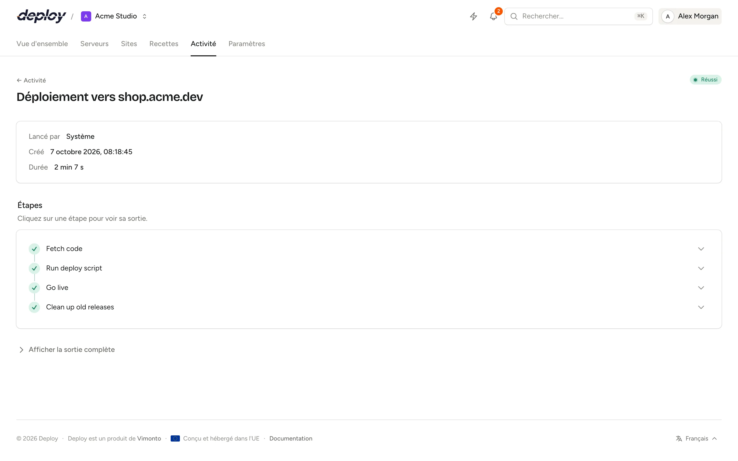This screenshot has width=738, height=461.
Task: Open the notifications bell icon
Action: coord(494,16)
